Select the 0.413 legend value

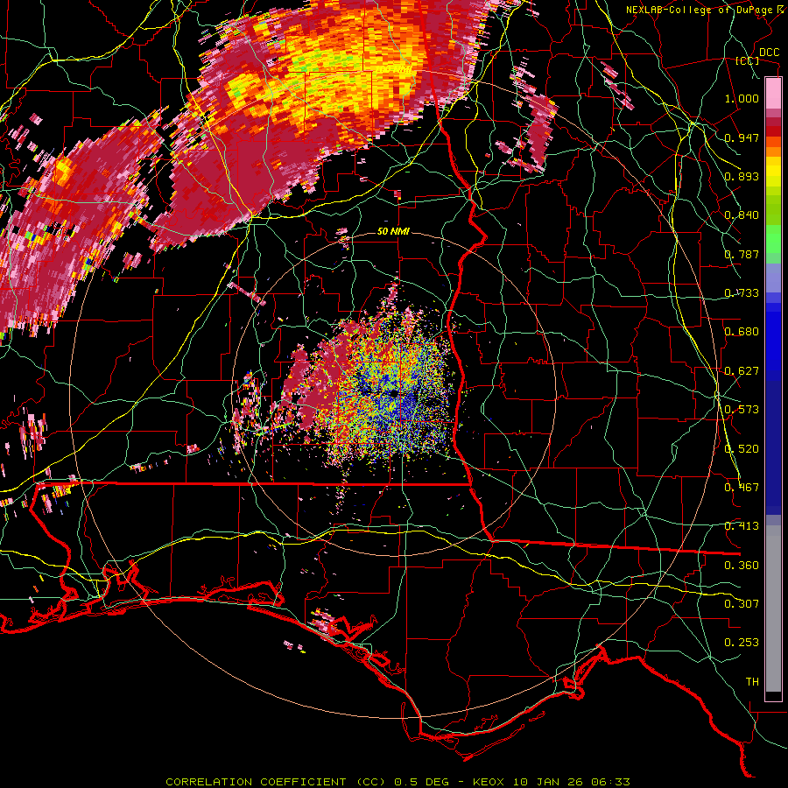[742, 526]
